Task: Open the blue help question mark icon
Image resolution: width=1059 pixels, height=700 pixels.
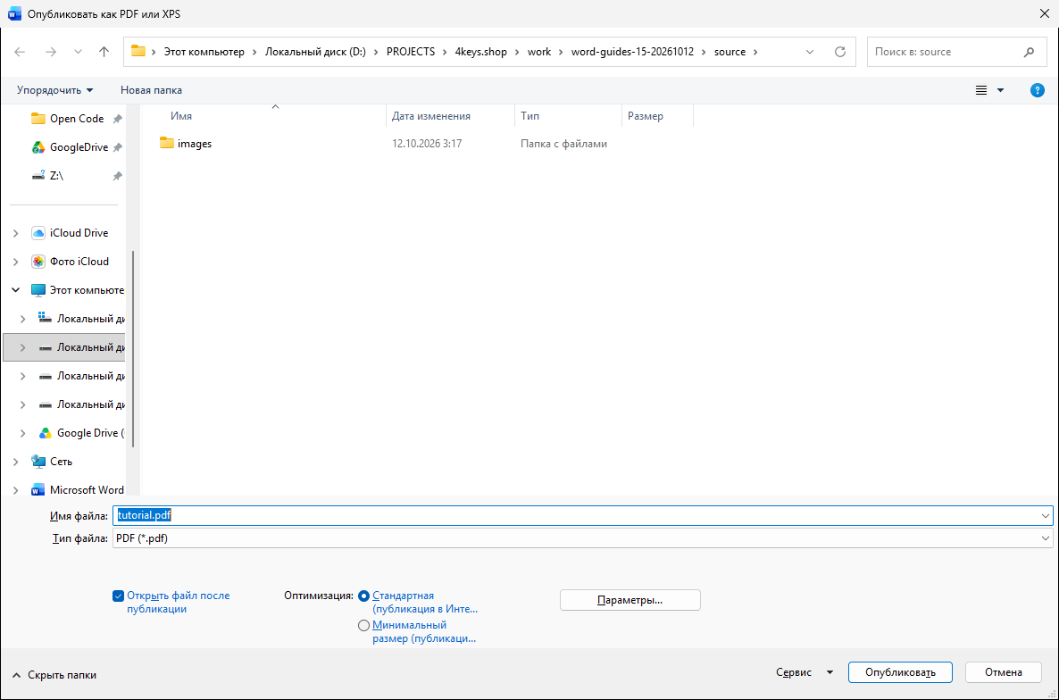Action: tap(1038, 90)
